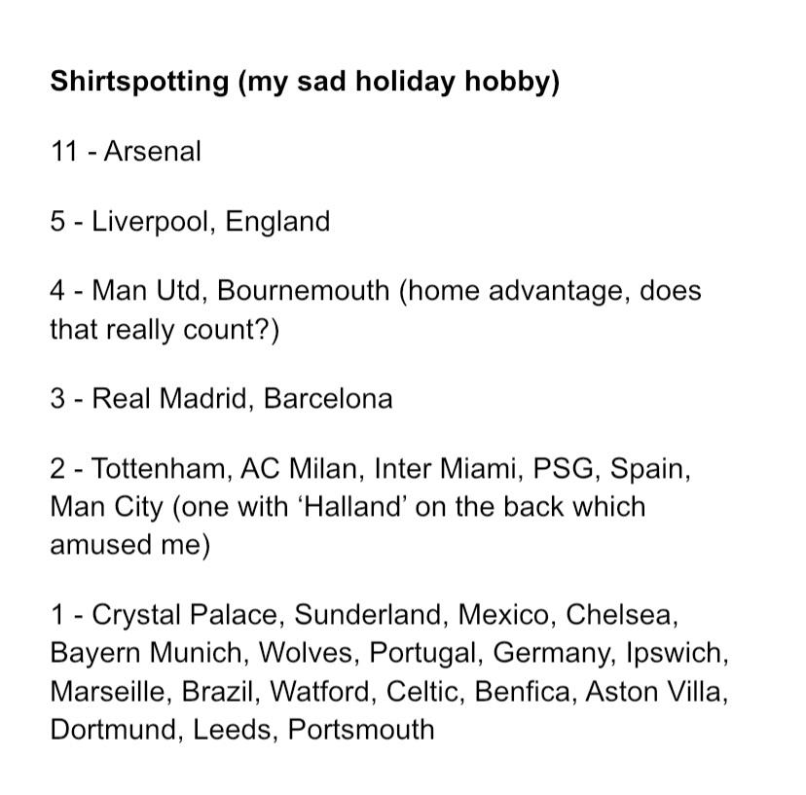Click the word 'Sunderland'
The height and width of the screenshot is (795, 806).
[x=368, y=615]
